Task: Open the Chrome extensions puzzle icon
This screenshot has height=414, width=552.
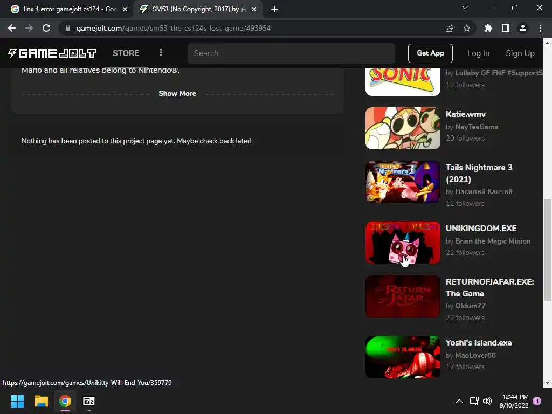Action: 488,28
